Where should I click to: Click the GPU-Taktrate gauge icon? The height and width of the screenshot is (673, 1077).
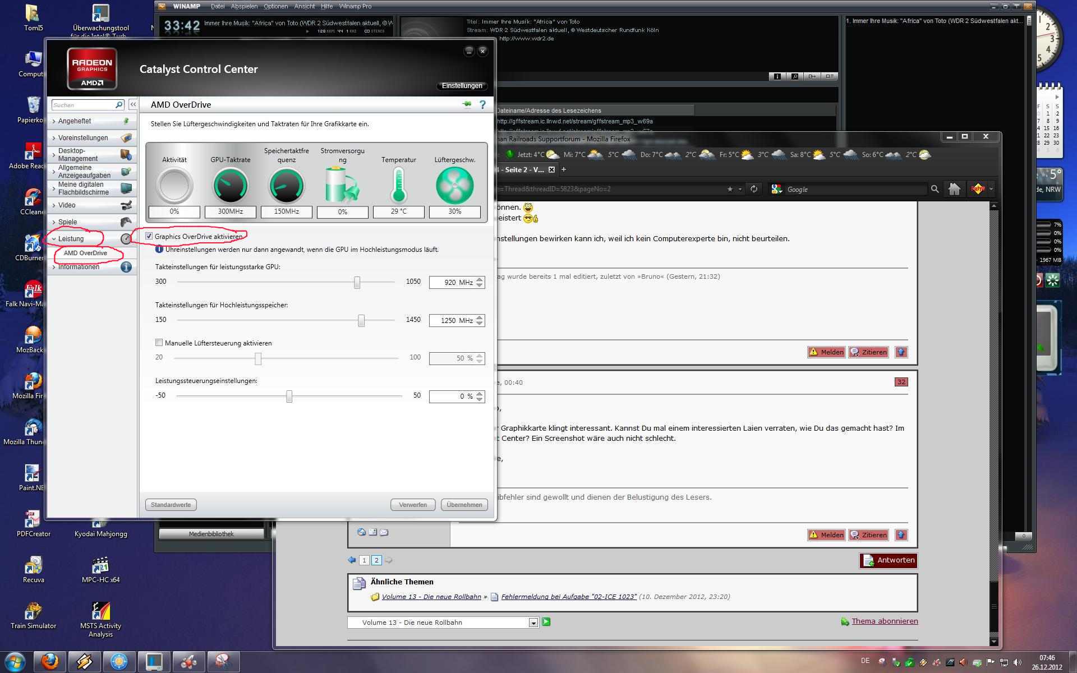click(230, 186)
